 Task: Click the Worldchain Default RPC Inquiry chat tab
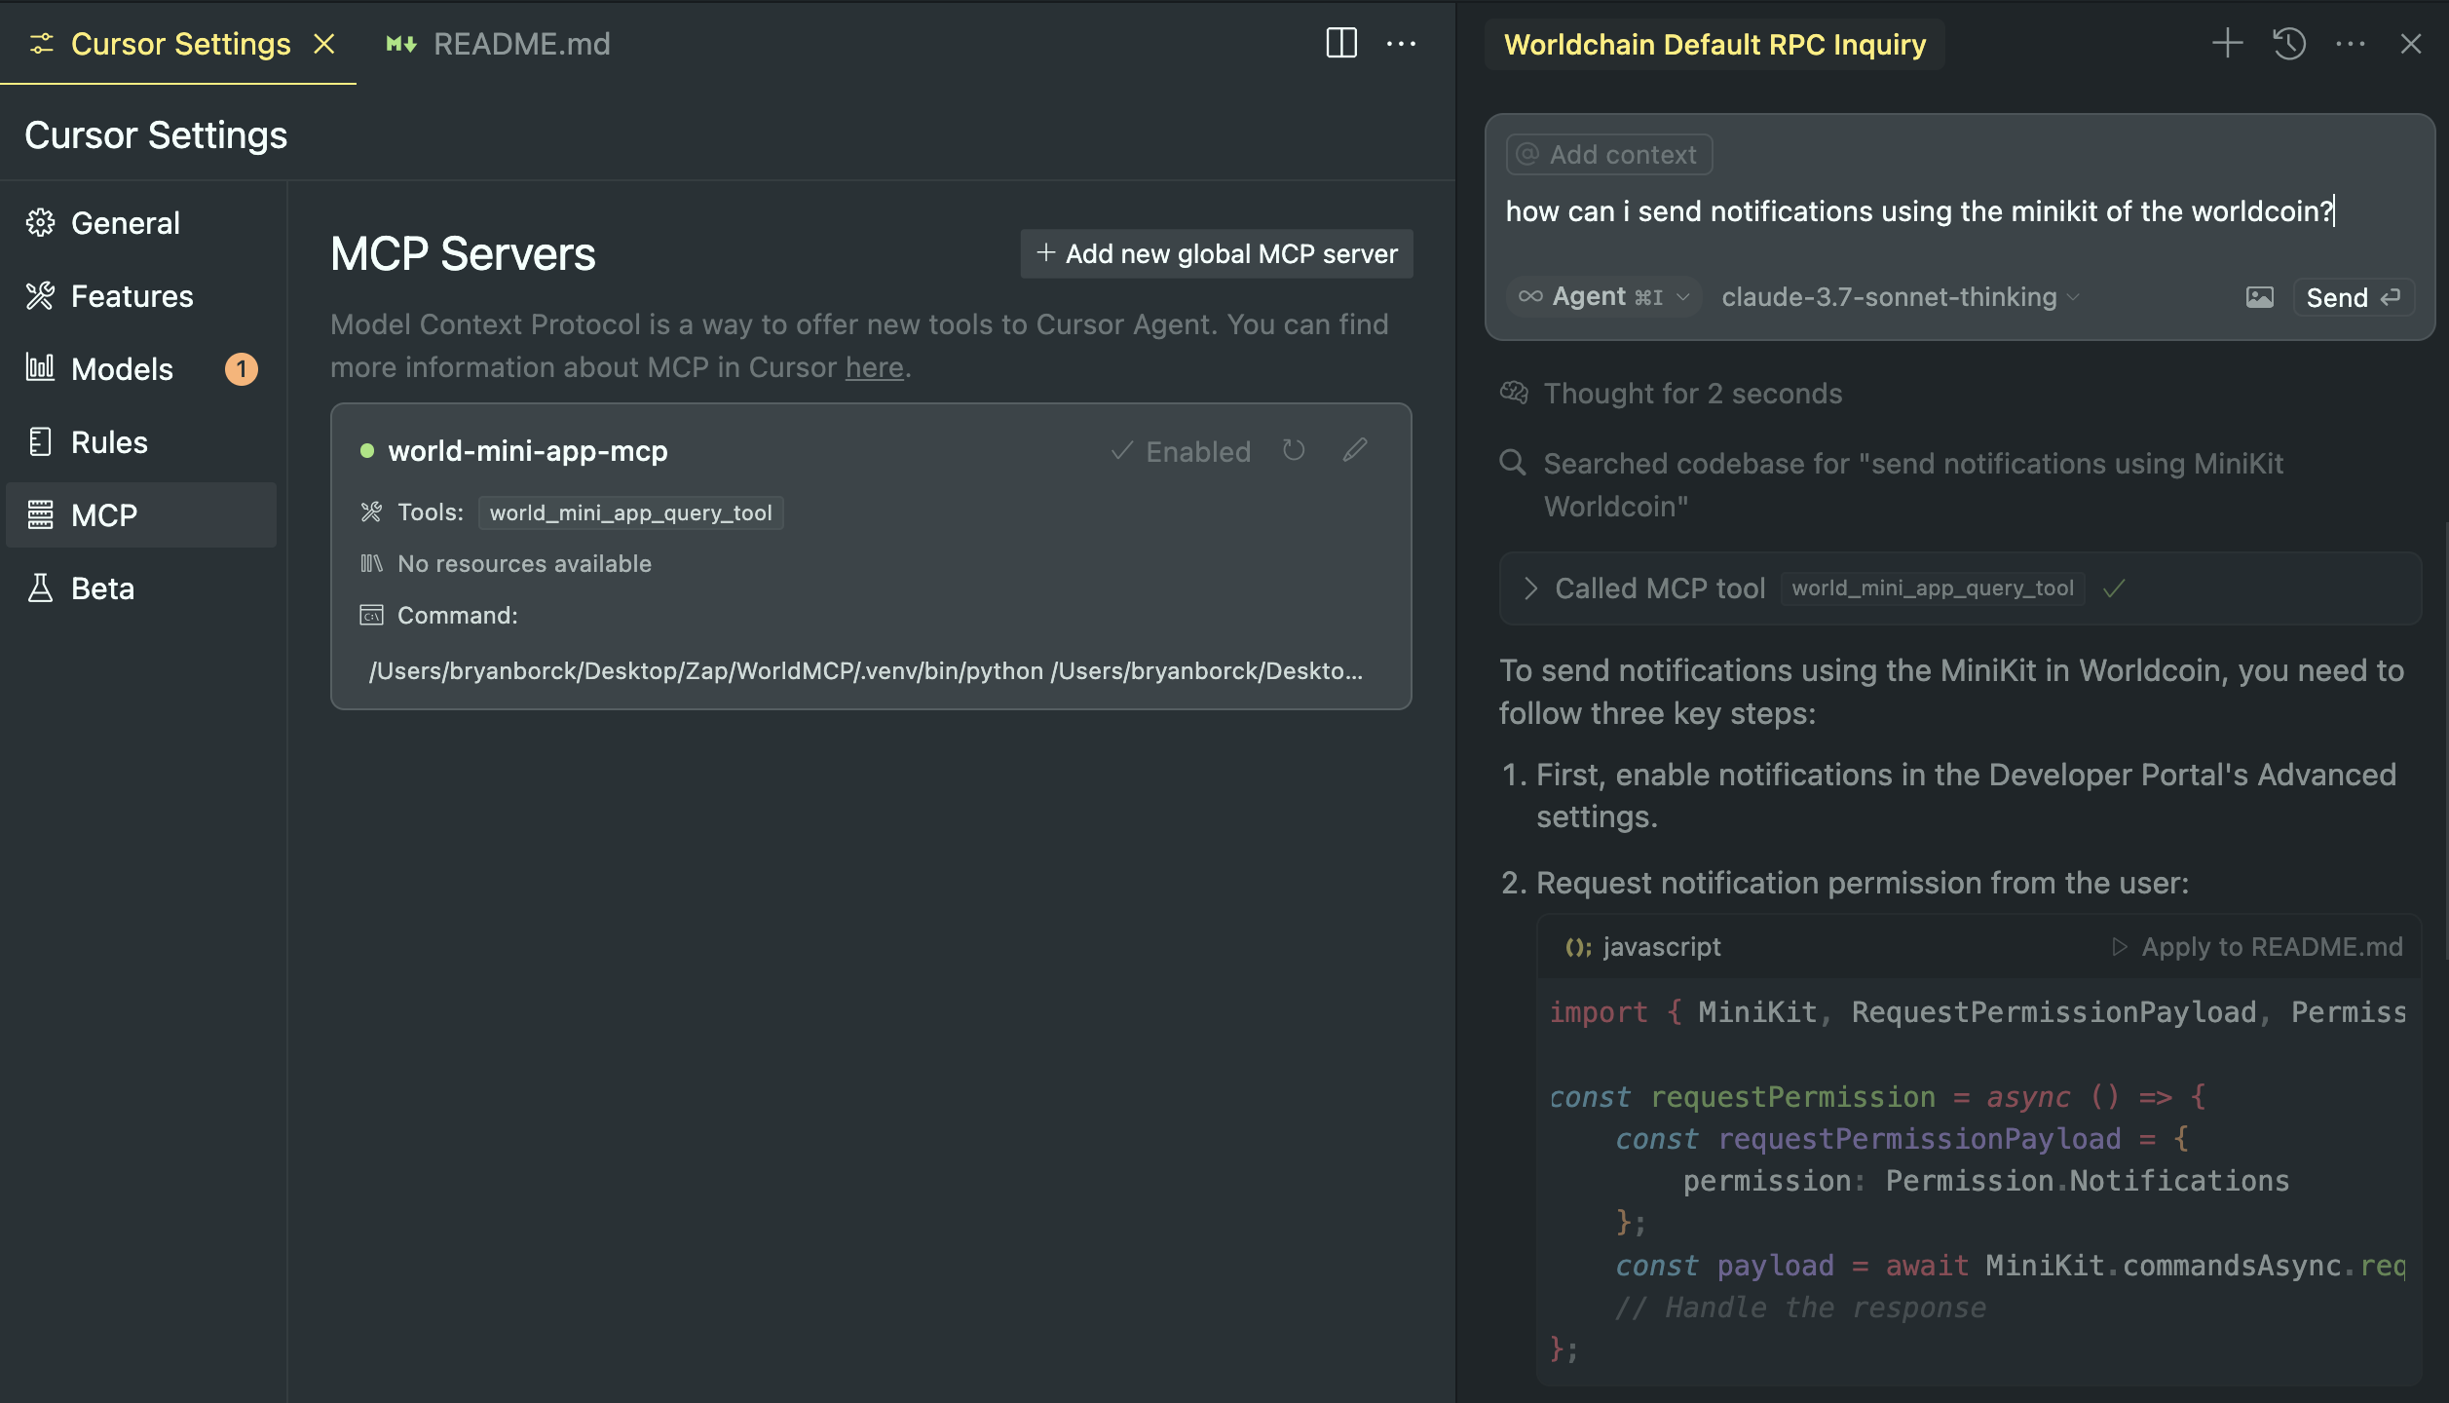click(1714, 44)
